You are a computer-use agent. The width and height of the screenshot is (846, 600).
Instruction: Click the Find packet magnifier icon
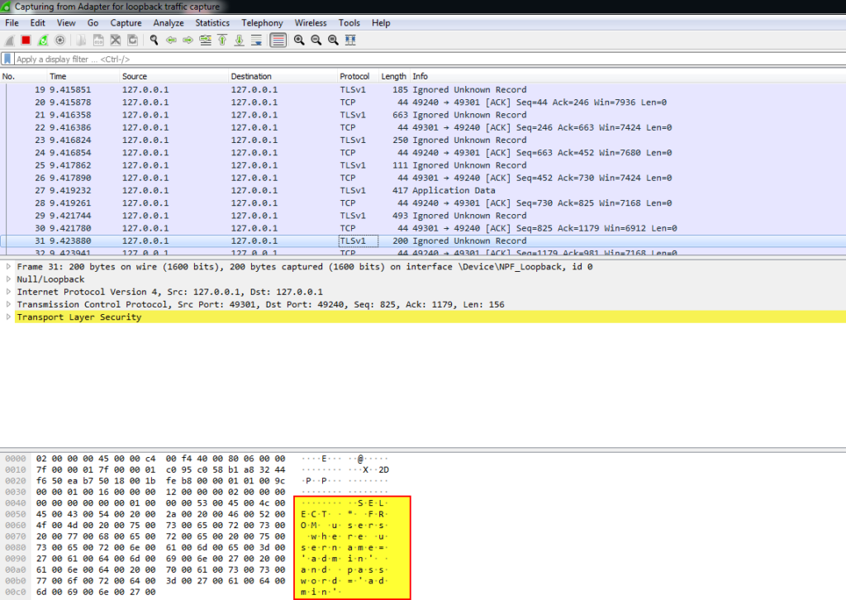[x=154, y=40]
